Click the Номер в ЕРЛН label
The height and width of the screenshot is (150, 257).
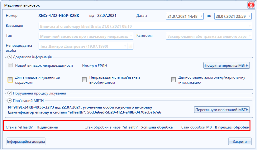pyautogui.click(x=95, y=66)
